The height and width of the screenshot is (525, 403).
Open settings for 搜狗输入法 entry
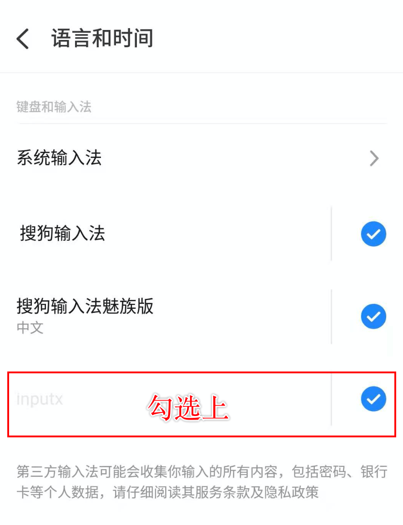(x=62, y=233)
